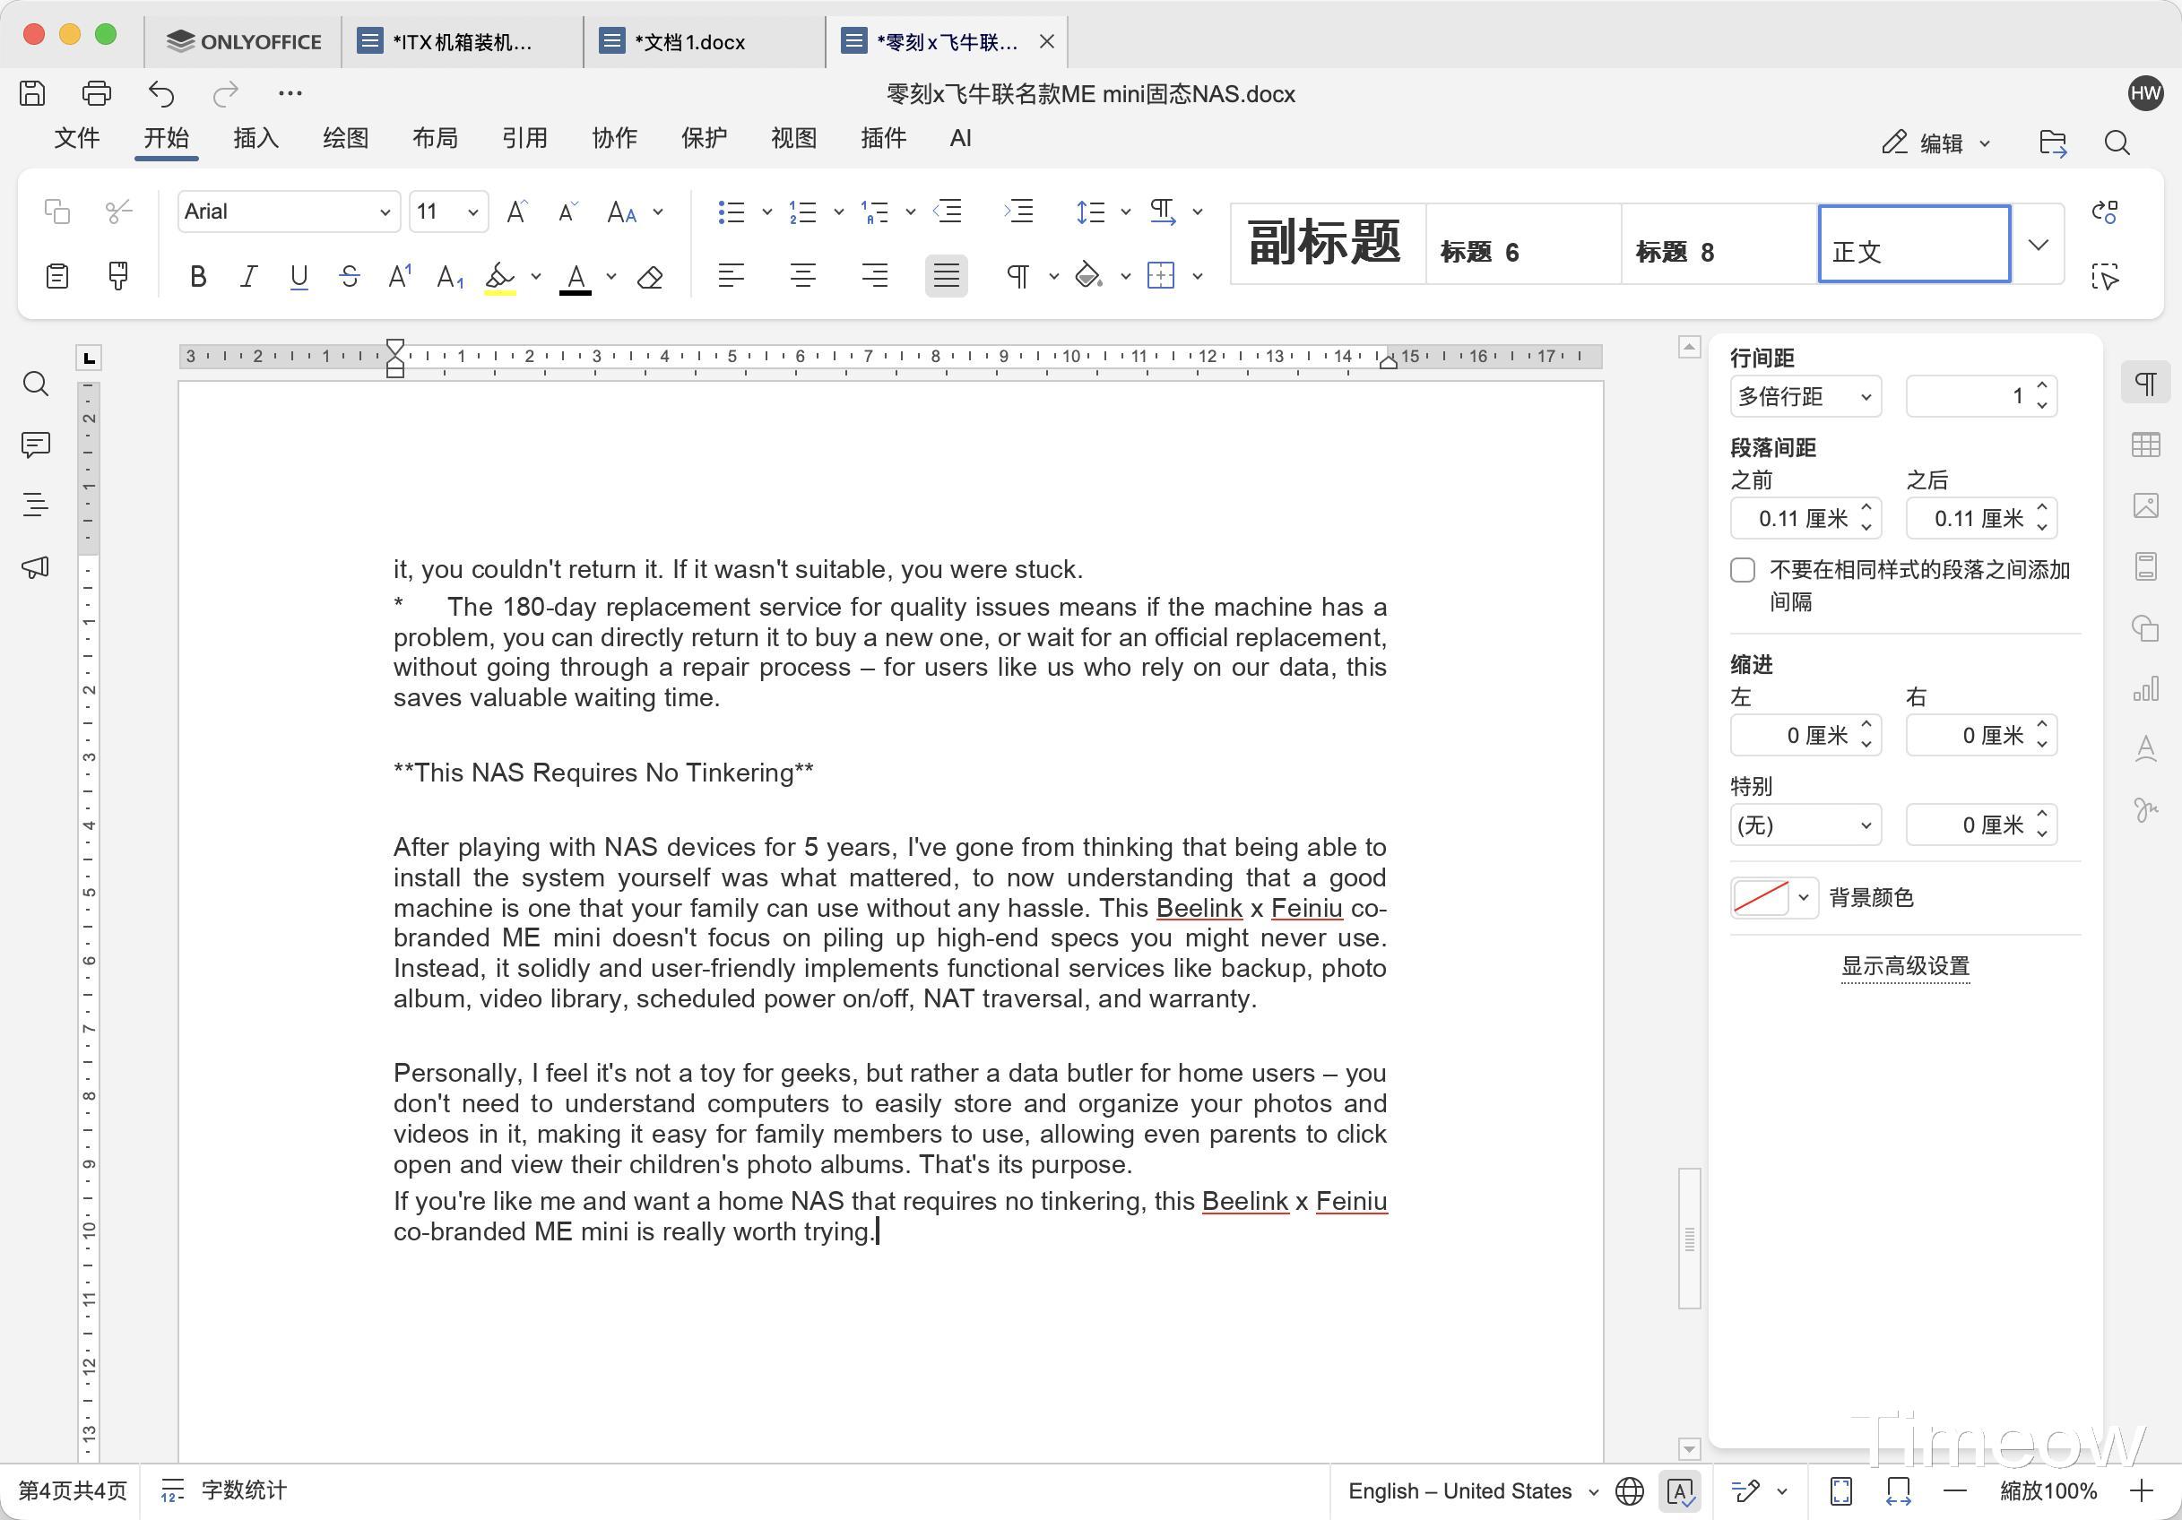This screenshot has width=2182, height=1520.
Task: Open the table settings sidebar icon
Action: point(2145,445)
